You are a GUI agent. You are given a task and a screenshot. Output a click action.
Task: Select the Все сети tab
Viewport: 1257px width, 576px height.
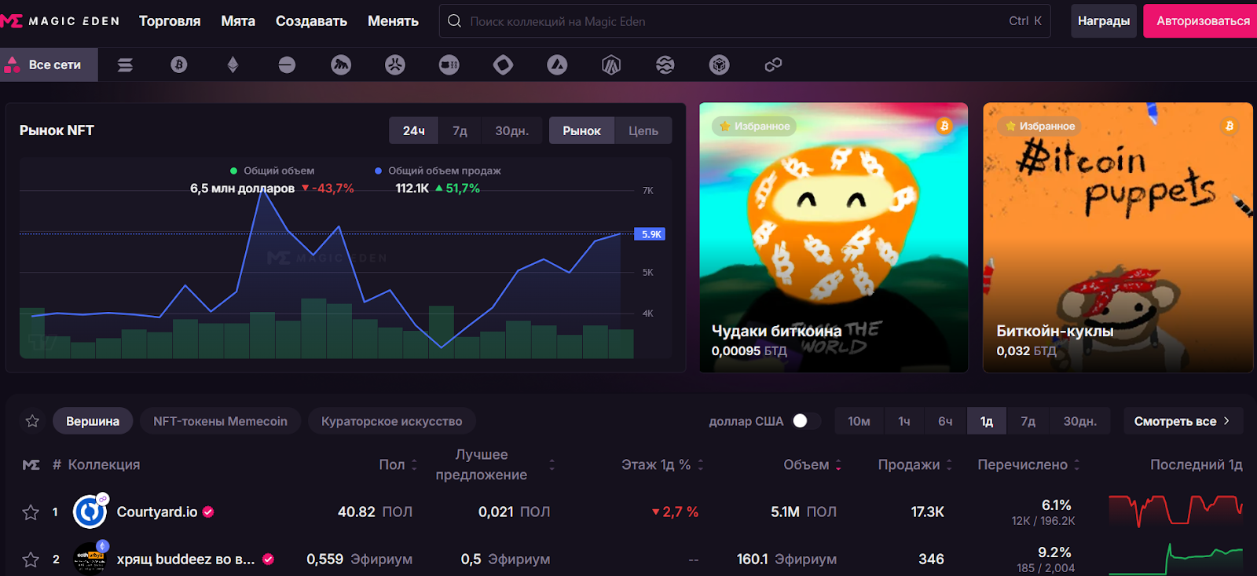(x=49, y=64)
